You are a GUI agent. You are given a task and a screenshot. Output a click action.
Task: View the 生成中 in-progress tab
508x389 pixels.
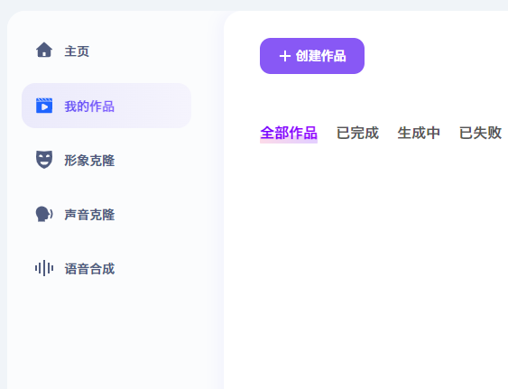[x=419, y=133]
